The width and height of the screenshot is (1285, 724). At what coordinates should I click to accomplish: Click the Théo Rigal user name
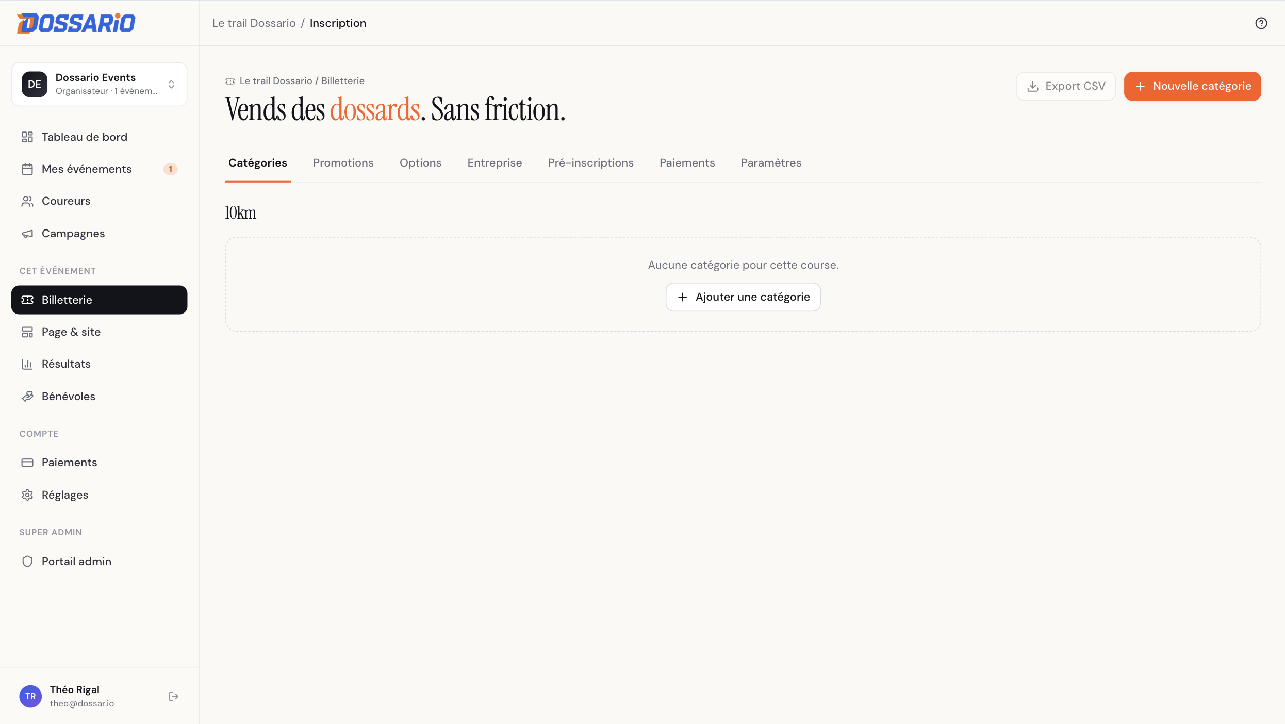pos(75,690)
